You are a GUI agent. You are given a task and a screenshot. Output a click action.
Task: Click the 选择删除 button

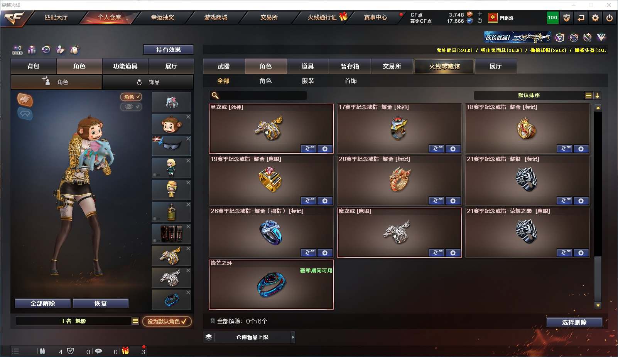click(574, 322)
